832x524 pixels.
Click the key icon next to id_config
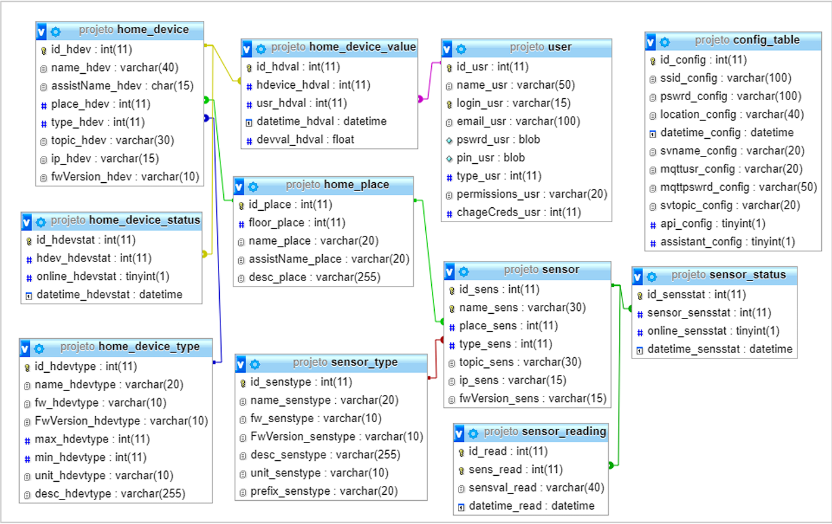(652, 60)
